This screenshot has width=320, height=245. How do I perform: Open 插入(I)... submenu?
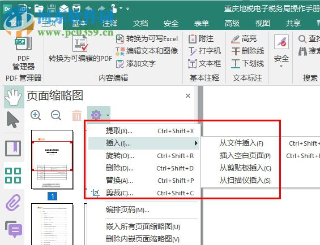coord(144,143)
